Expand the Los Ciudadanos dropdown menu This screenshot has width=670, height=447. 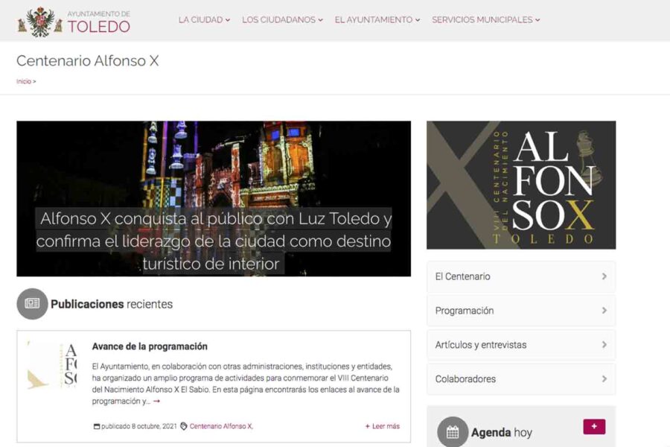[282, 19]
